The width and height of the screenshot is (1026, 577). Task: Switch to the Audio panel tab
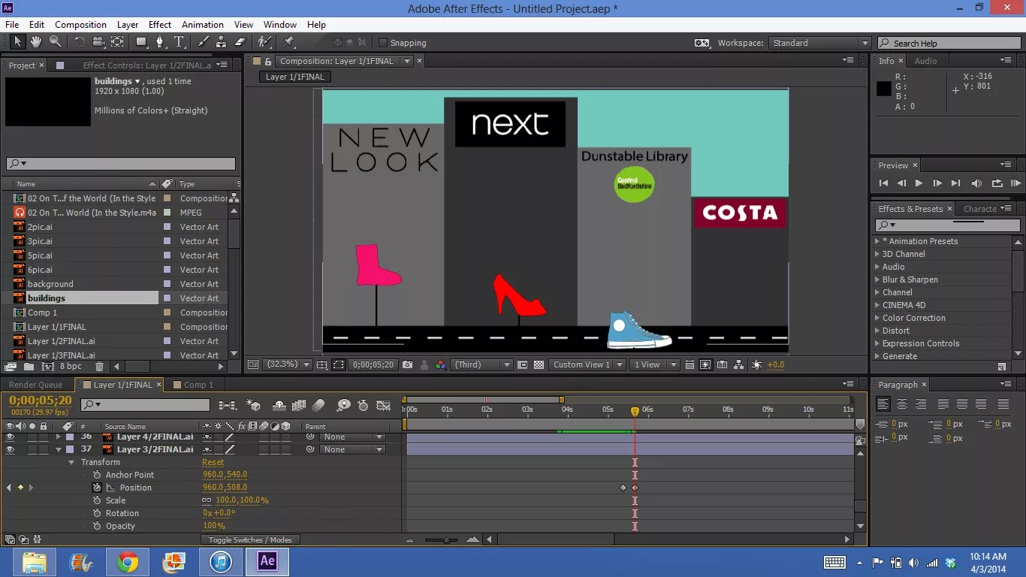[925, 61]
